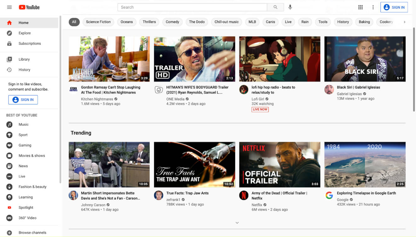Open Sport under Best of YouTube
Image resolution: width=416 pixels, height=237 pixels.
(29, 135)
